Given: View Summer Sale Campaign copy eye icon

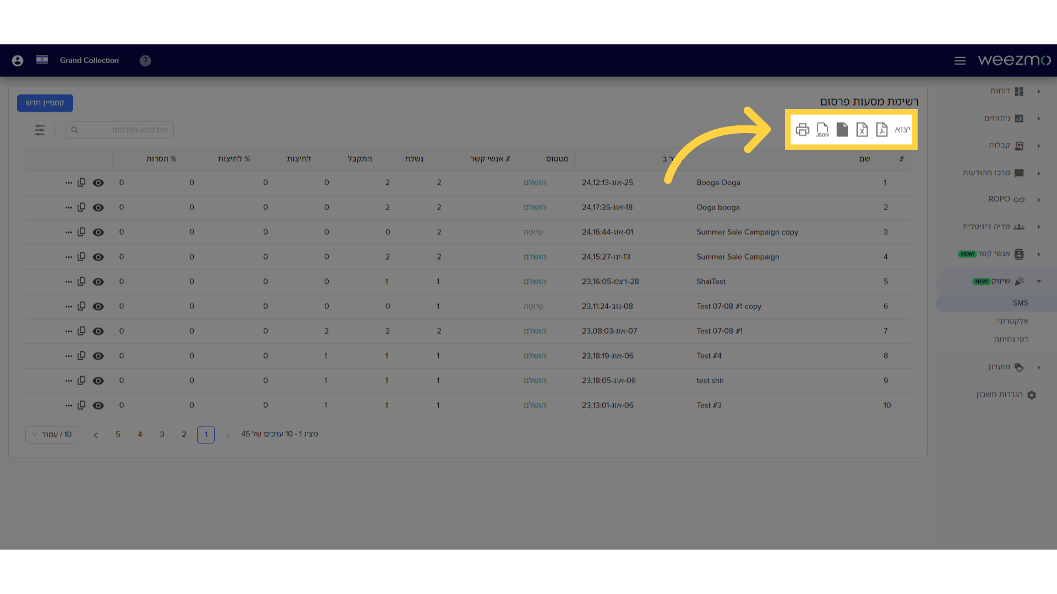Looking at the screenshot, I should click(x=98, y=232).
